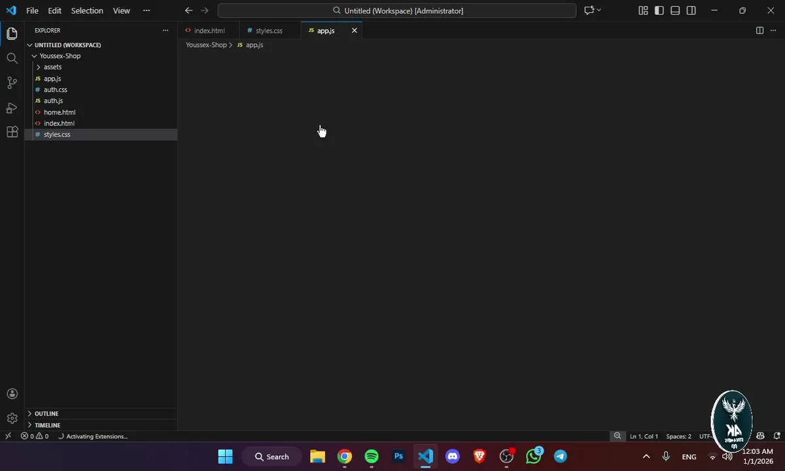Expand the OUTLINE section
The width and height of the screenshot is (785, 471).
tap(101, 413)
